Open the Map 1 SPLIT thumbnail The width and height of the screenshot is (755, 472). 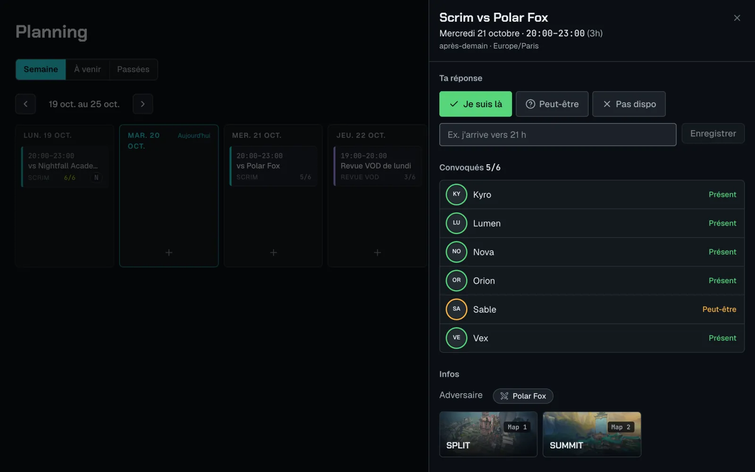pos(488,434)
